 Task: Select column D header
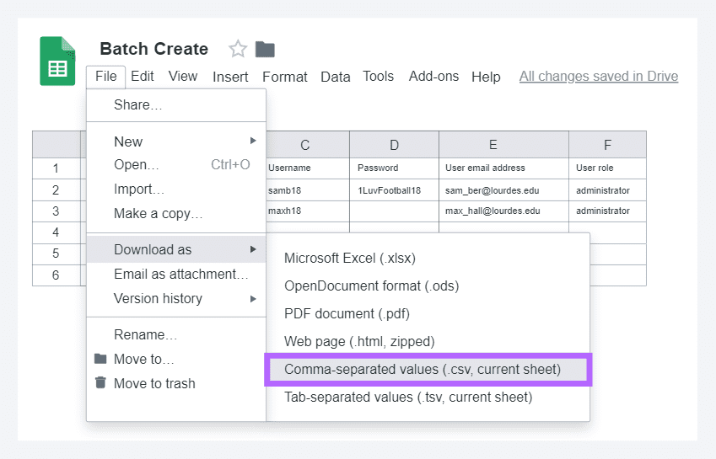tap(394, 145)
